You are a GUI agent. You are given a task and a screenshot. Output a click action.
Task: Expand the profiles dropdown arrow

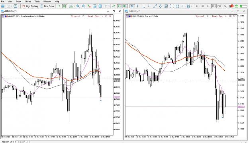(19, 6)
